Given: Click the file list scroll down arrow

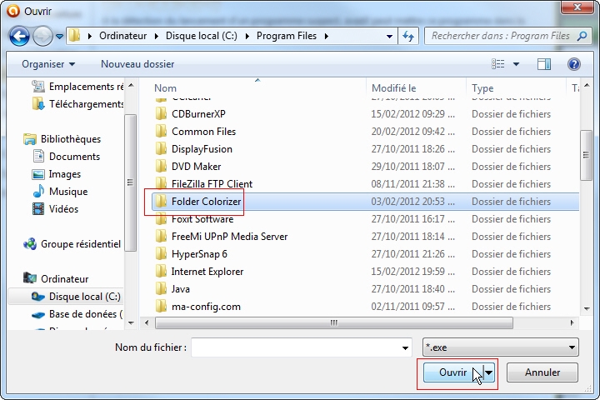Looking at the screenshot, I should coord(587,309).
